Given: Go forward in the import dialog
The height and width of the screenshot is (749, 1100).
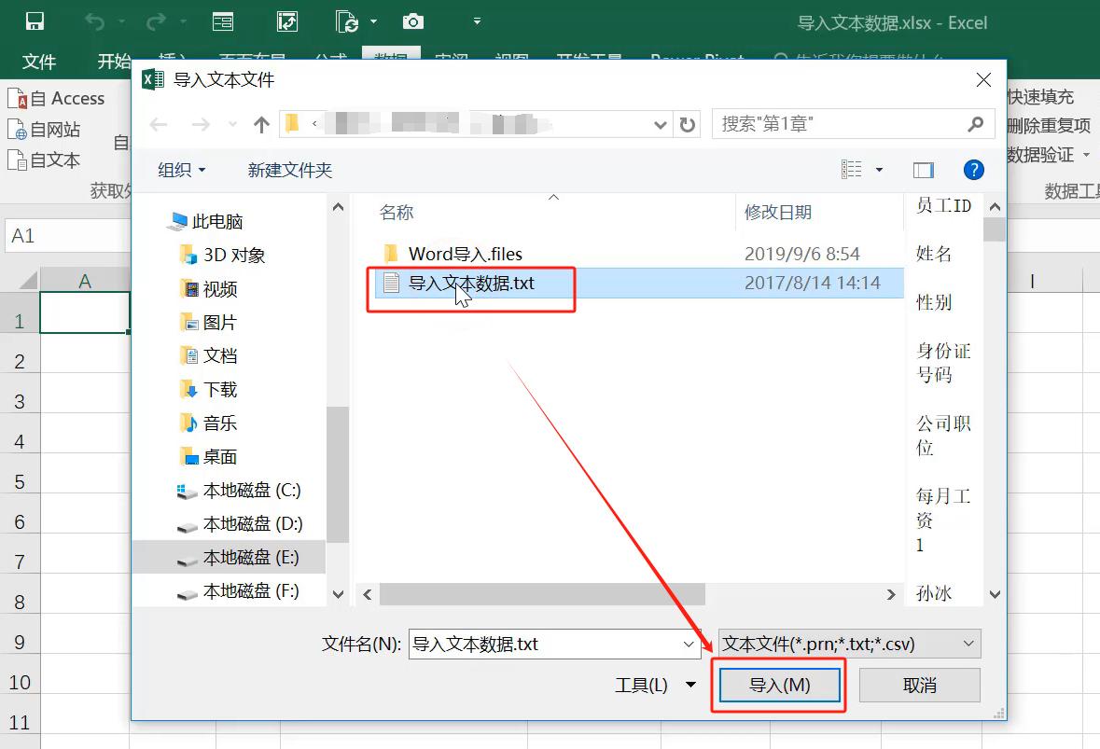Looking at the screenshot, I should (201, 125).
